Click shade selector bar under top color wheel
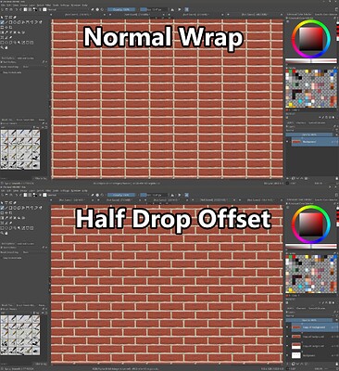Screen dimensions: 339x371 pos(311,61)
